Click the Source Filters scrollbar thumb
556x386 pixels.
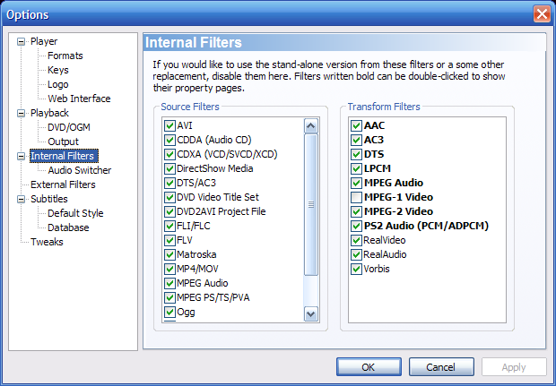311,205
